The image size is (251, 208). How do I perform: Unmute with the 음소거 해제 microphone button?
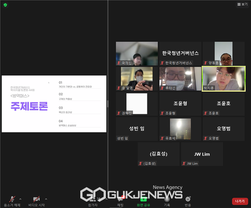pos(12,201)
